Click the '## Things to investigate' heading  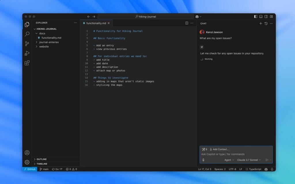tap(111, 78)
